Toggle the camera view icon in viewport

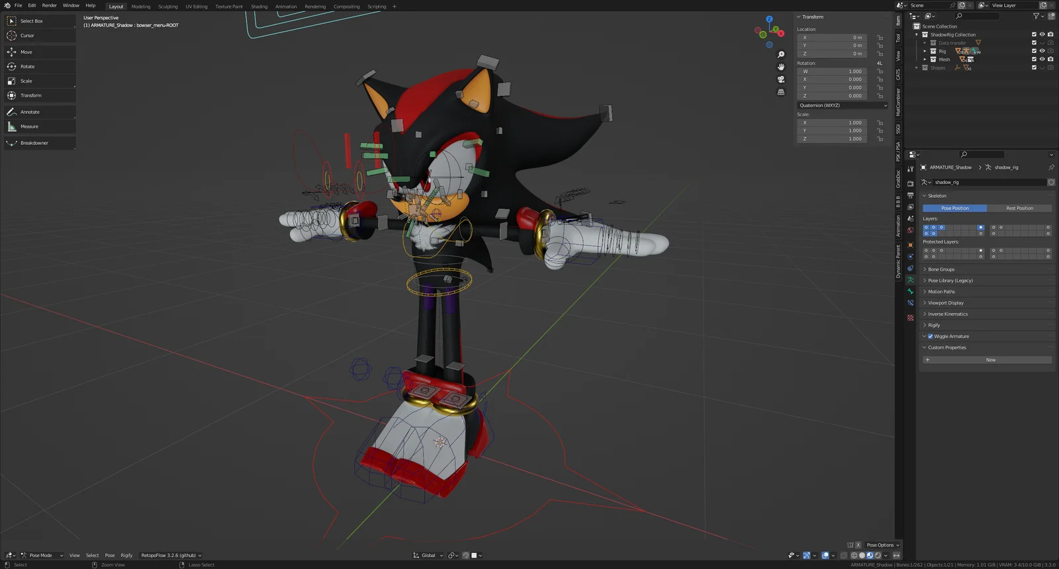[781, 79]
